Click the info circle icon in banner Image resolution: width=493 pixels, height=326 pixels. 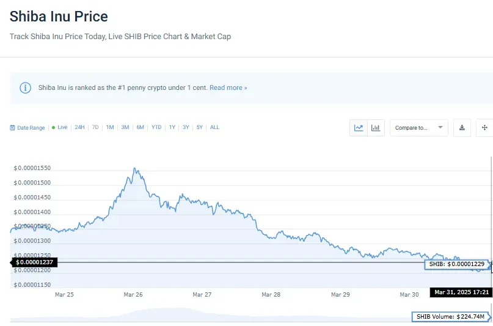point(26,88)
